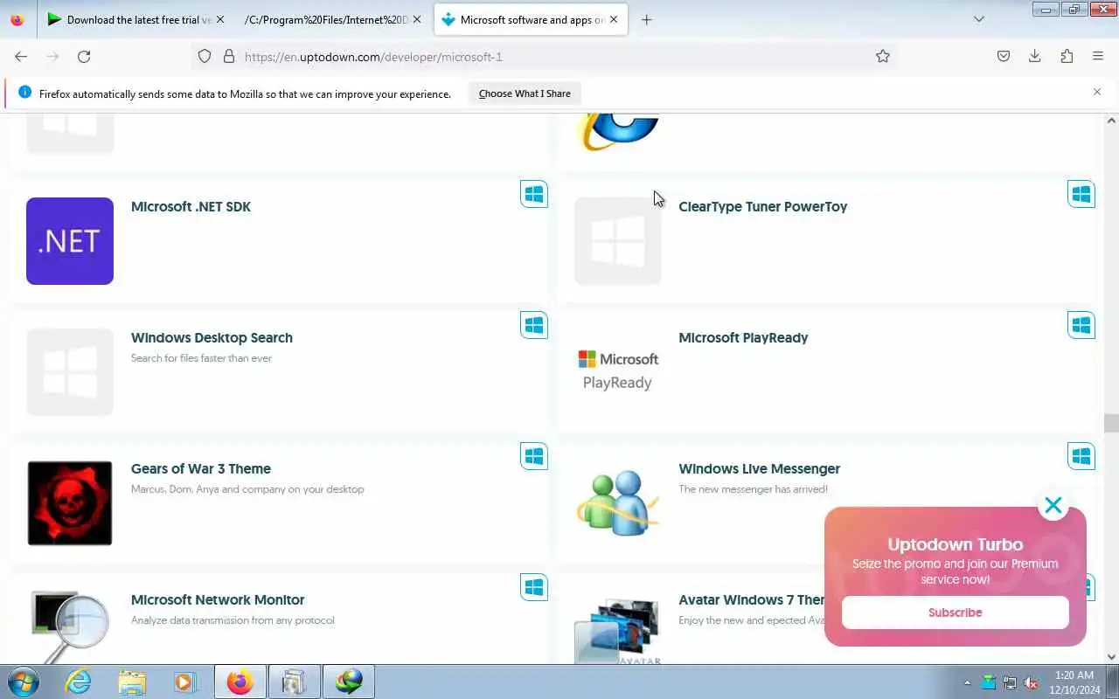Expand the list all tabs chevron
Screen dimensions: 1119x699
pos(979,19)
